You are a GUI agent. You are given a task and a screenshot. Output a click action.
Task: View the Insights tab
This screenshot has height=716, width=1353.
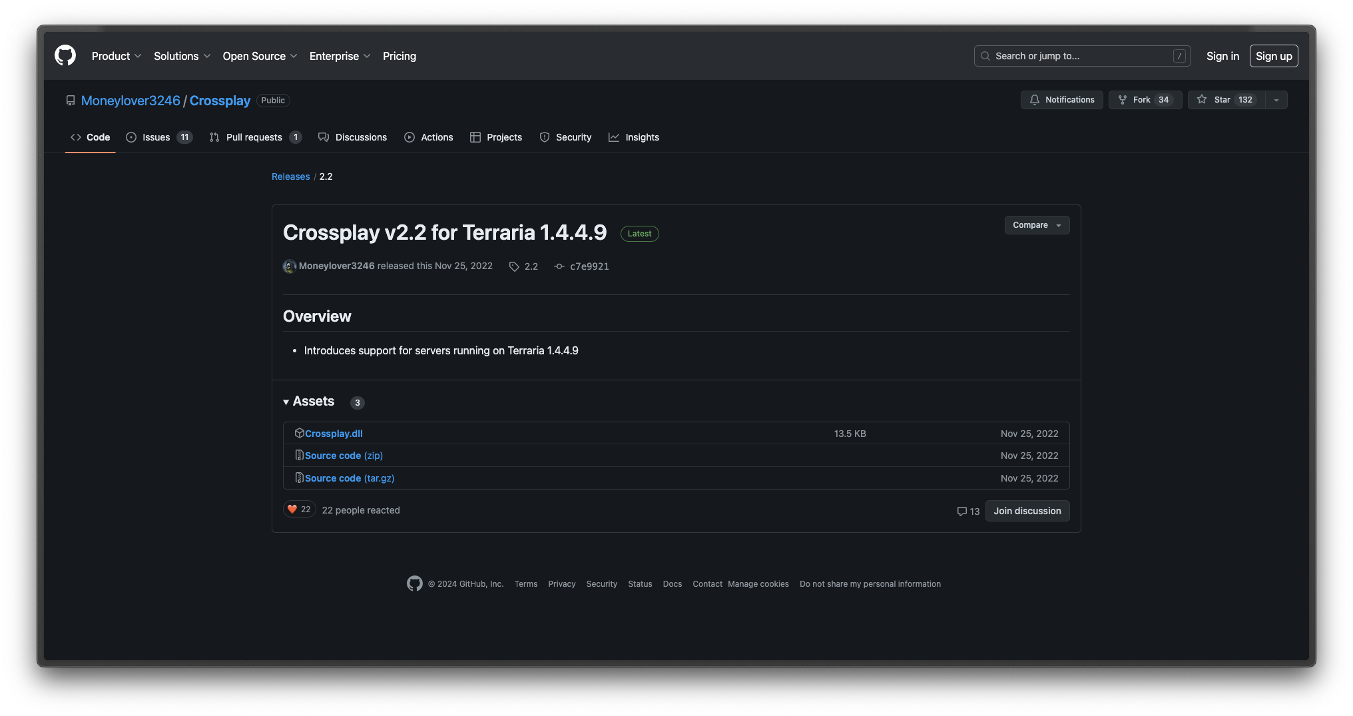point(634,137)
